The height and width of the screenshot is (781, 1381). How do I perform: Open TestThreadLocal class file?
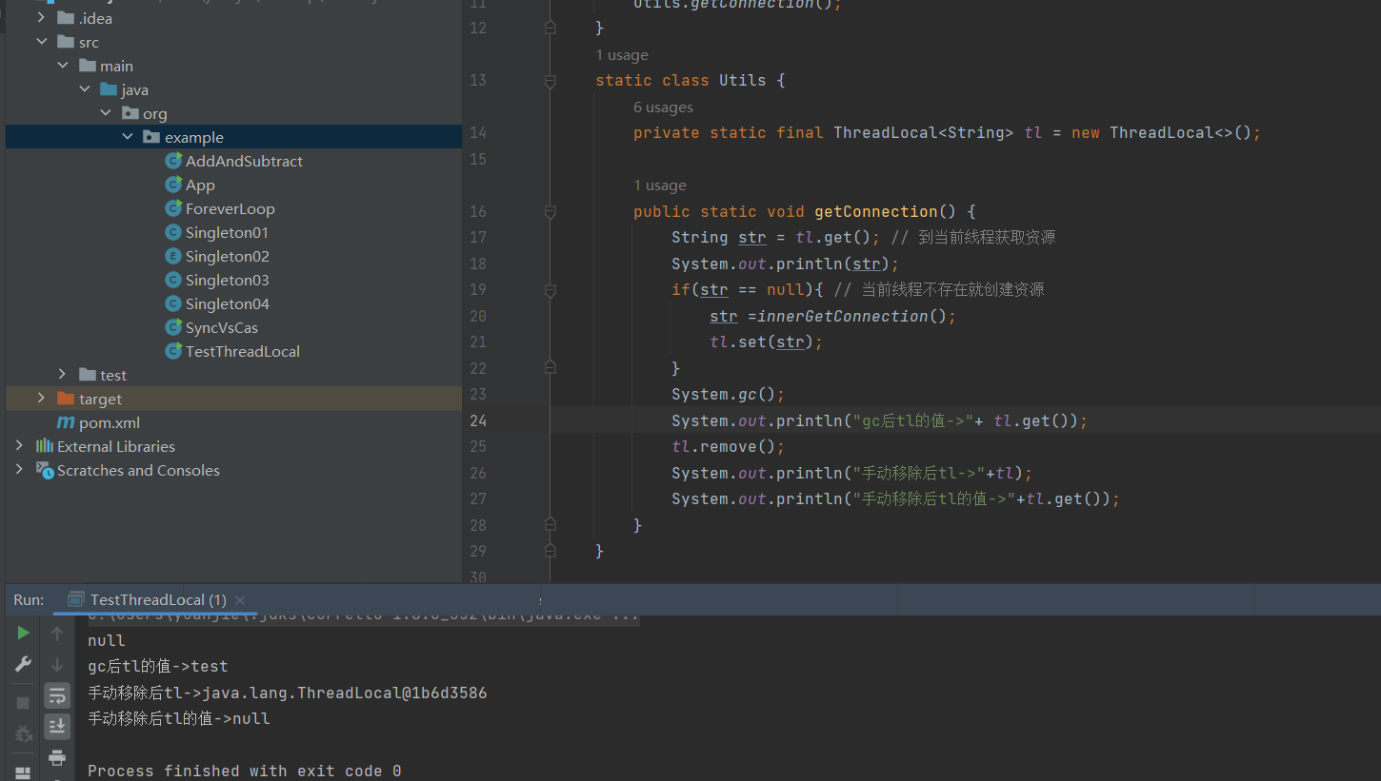[242, 351]
